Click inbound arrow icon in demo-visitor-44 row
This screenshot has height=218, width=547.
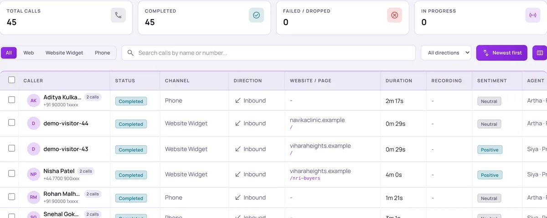click(238, 123)
